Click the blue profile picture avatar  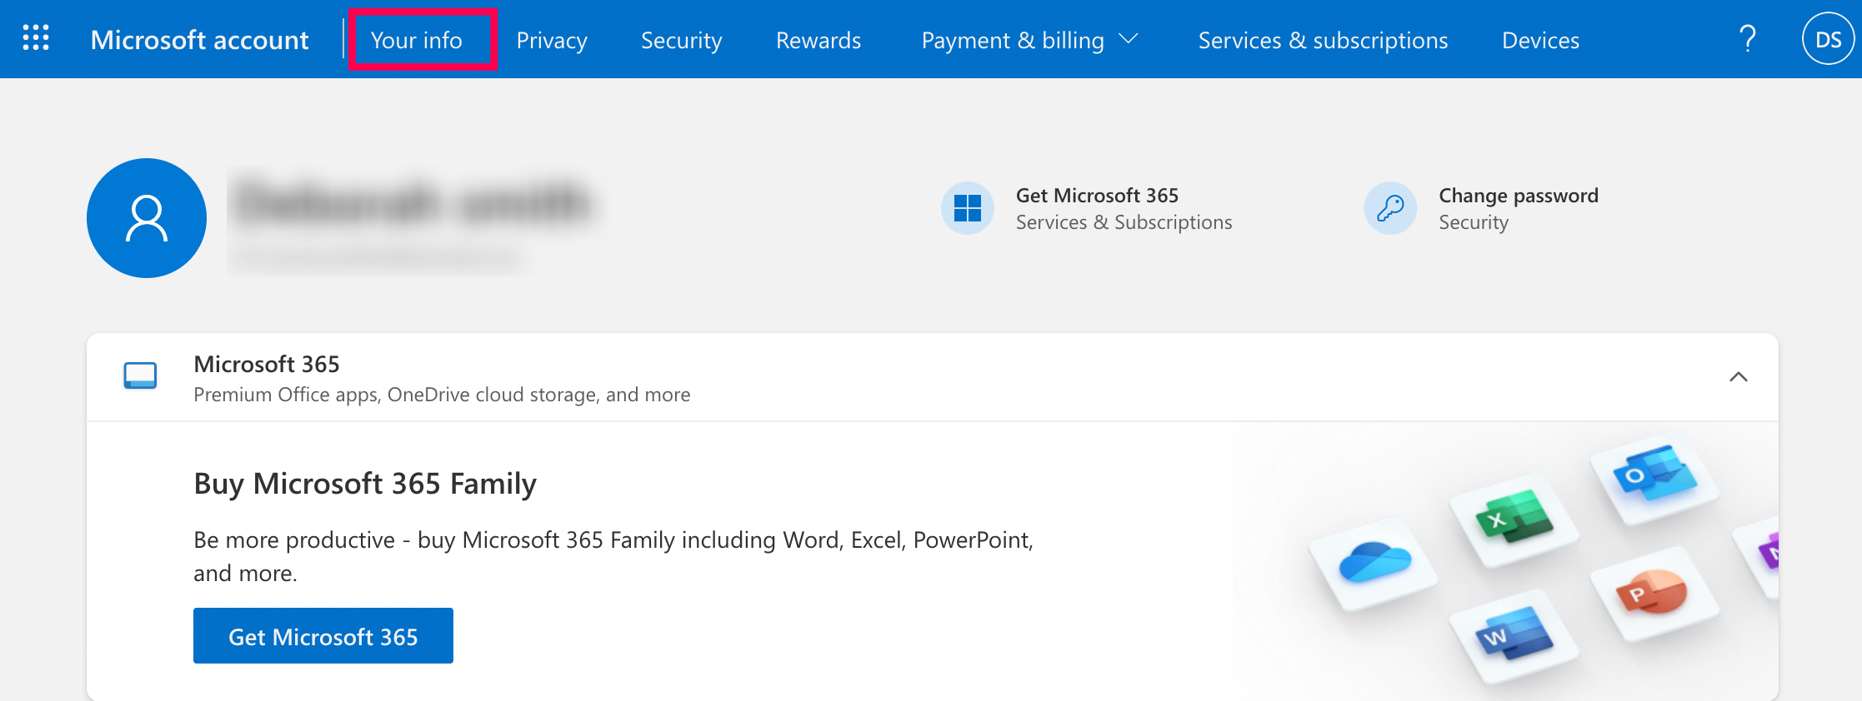pyautogui.click(x=147, y=218)
